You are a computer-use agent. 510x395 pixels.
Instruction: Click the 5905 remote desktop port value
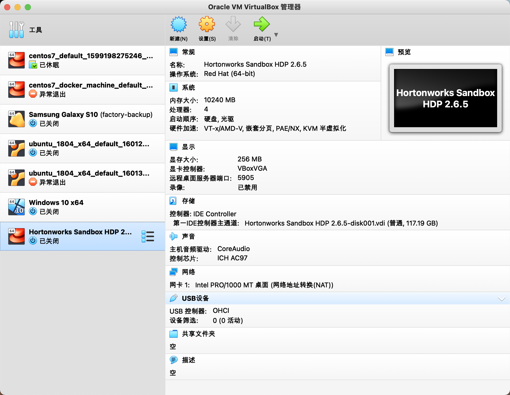(x=246, y=178)
